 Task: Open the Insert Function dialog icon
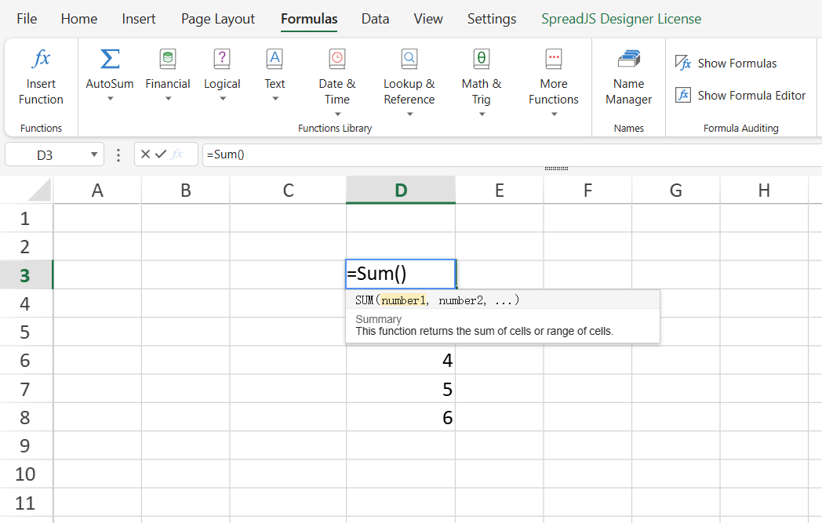(x=41, y=58)
